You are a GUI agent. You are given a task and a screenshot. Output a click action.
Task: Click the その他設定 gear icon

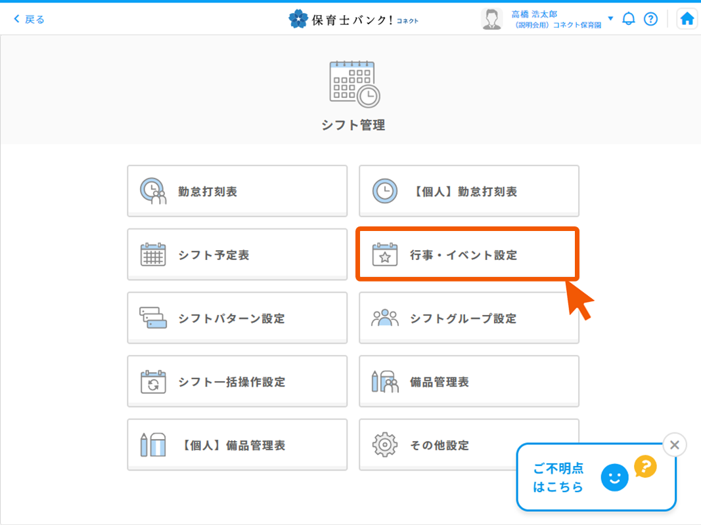385,446
